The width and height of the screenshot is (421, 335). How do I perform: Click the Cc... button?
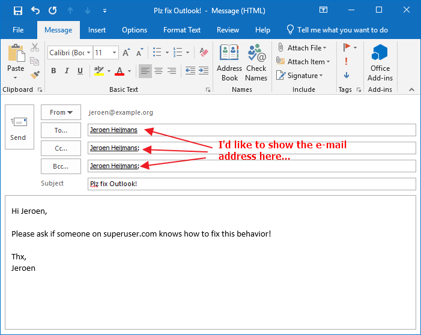click(61, 148)
